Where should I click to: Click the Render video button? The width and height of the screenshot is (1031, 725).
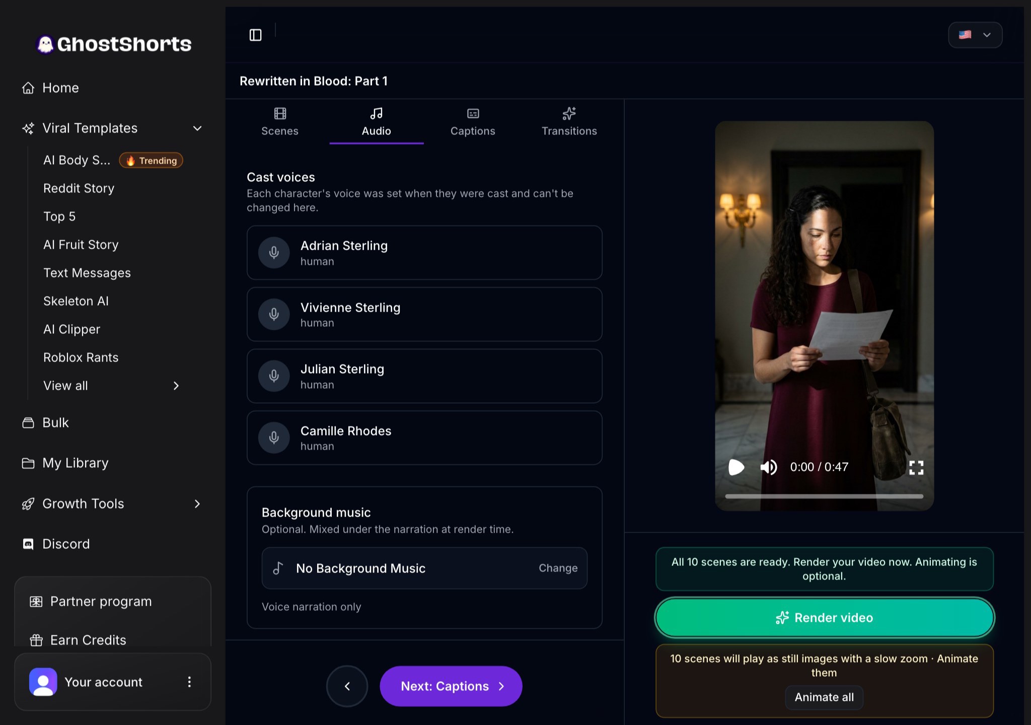pos(825,617)
